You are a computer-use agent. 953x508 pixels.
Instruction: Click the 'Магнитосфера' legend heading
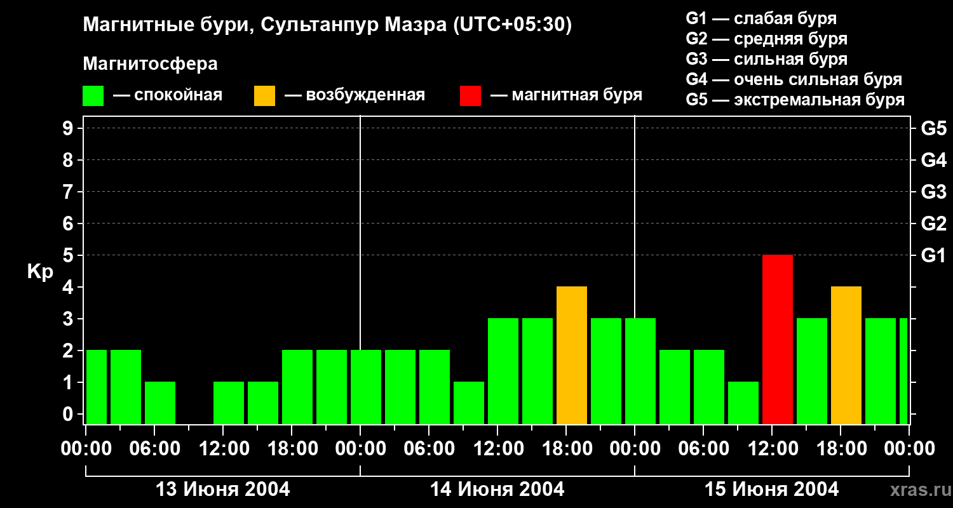coord(151,64)
